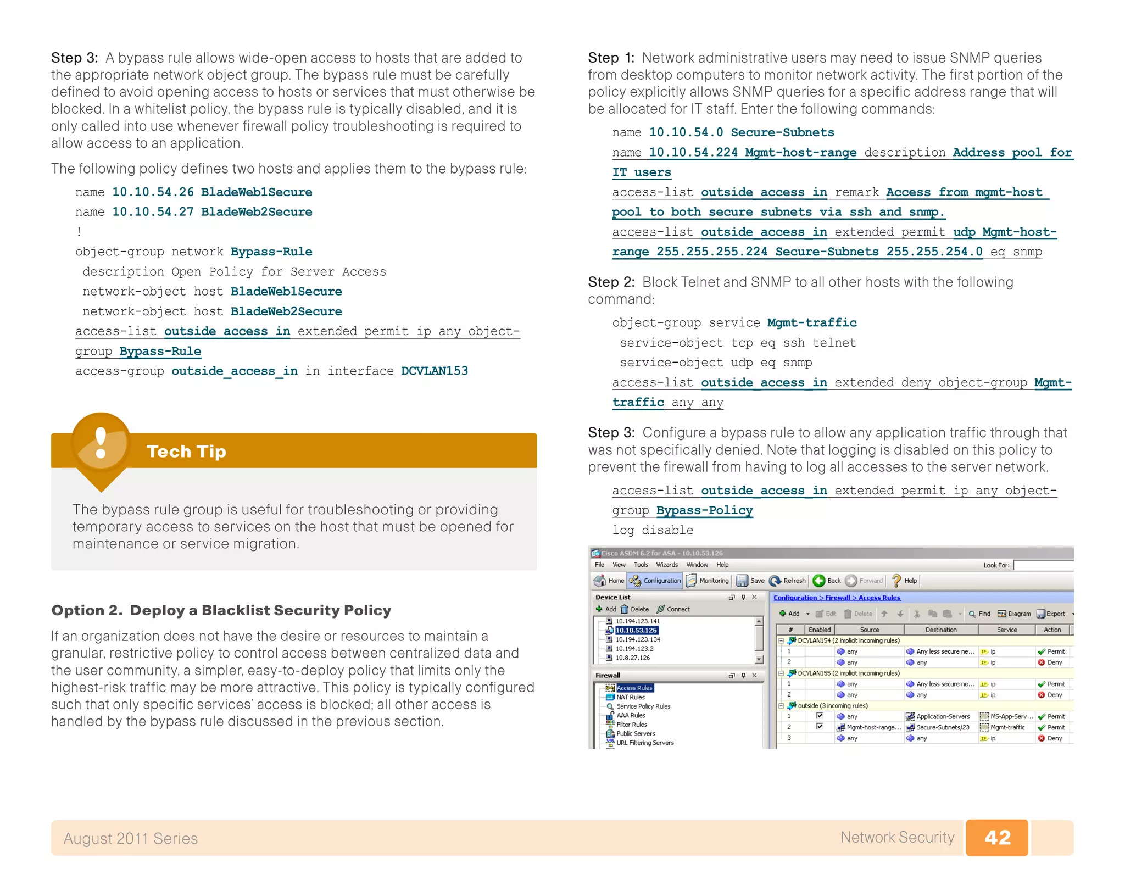The image size is (1125, 869).
Task: Open the Tools menu
Action: click(x=641, y=565)
